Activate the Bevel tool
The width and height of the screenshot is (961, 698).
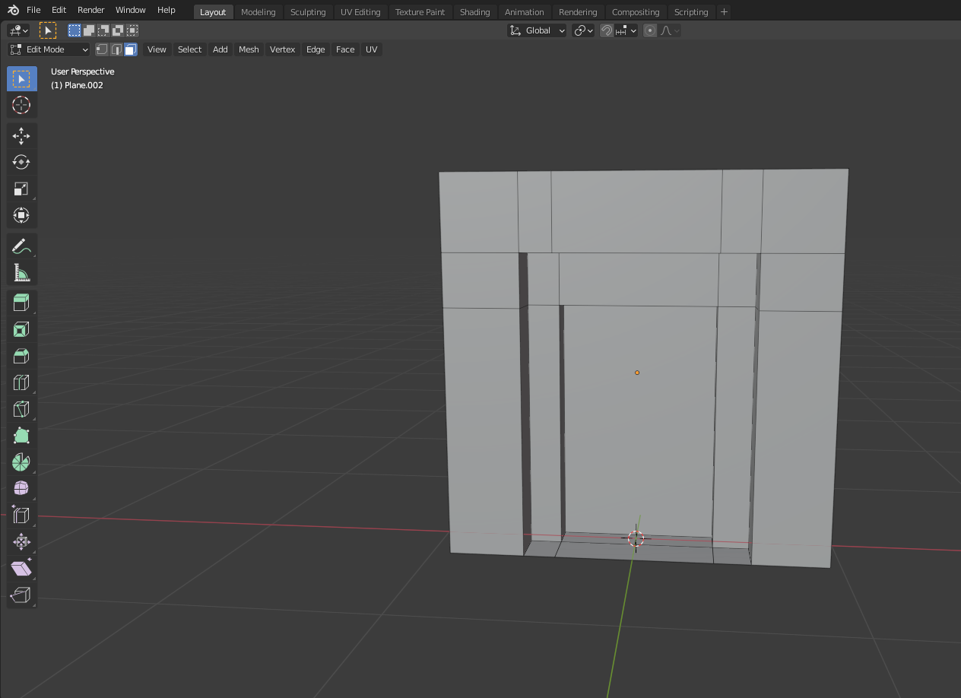[21, 356]
